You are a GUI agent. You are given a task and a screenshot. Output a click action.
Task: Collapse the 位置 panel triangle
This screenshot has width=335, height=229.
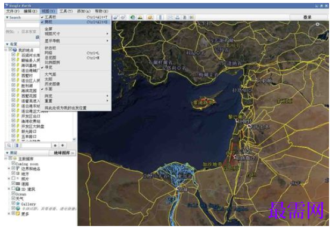coord(7,44)
